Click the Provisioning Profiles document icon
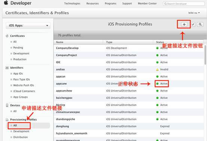 pyautogui.click(x=7, y=120)
